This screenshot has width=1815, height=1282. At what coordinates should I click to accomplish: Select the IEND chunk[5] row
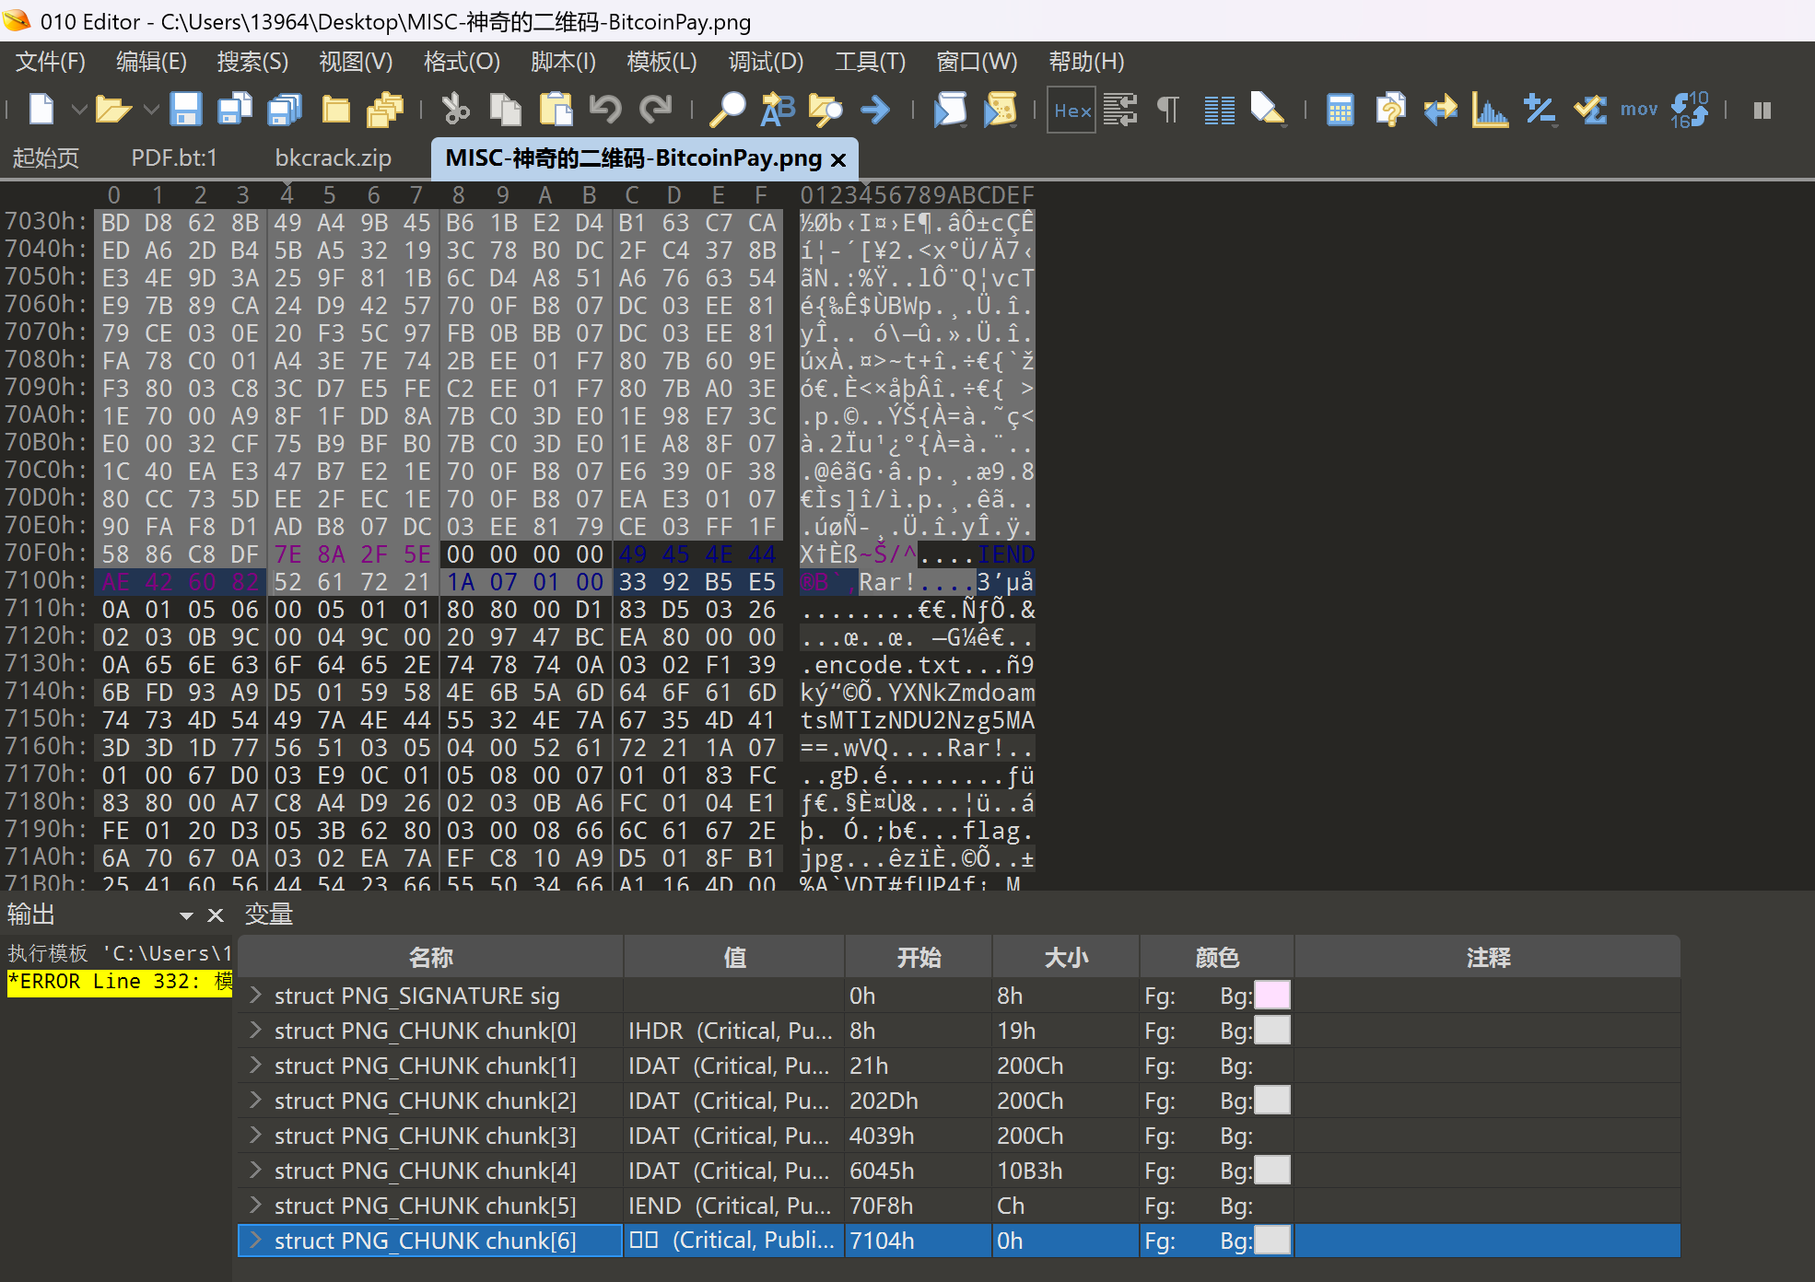[x=424, y=1206]
